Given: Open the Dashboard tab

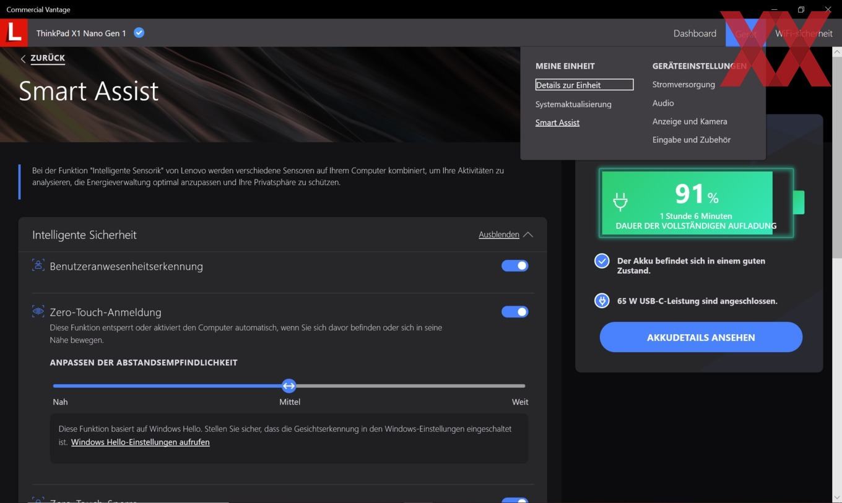Looking at the screenshot, I should click(695, 33).
